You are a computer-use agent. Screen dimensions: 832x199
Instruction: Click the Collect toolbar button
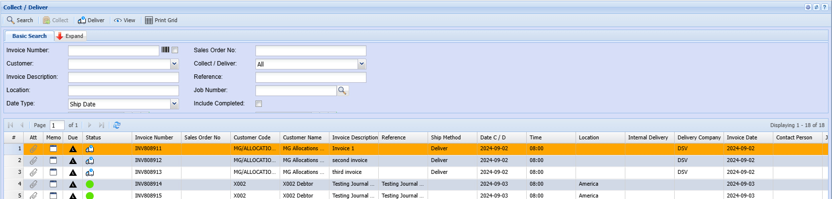click(55, 20)
